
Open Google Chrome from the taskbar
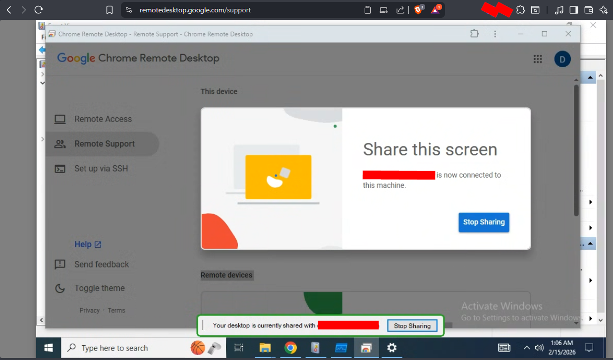click(x=290, y=348)
